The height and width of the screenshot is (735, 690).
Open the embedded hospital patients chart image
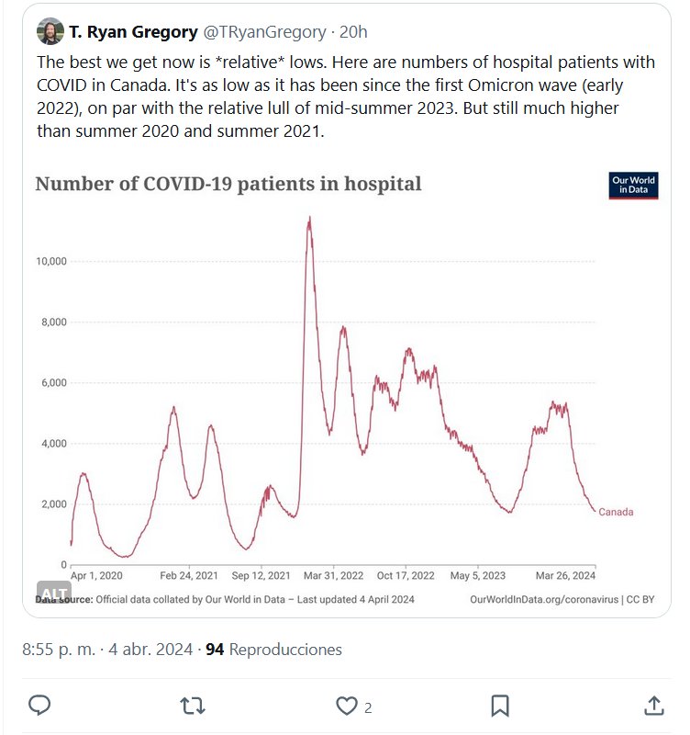pos(349,386)
